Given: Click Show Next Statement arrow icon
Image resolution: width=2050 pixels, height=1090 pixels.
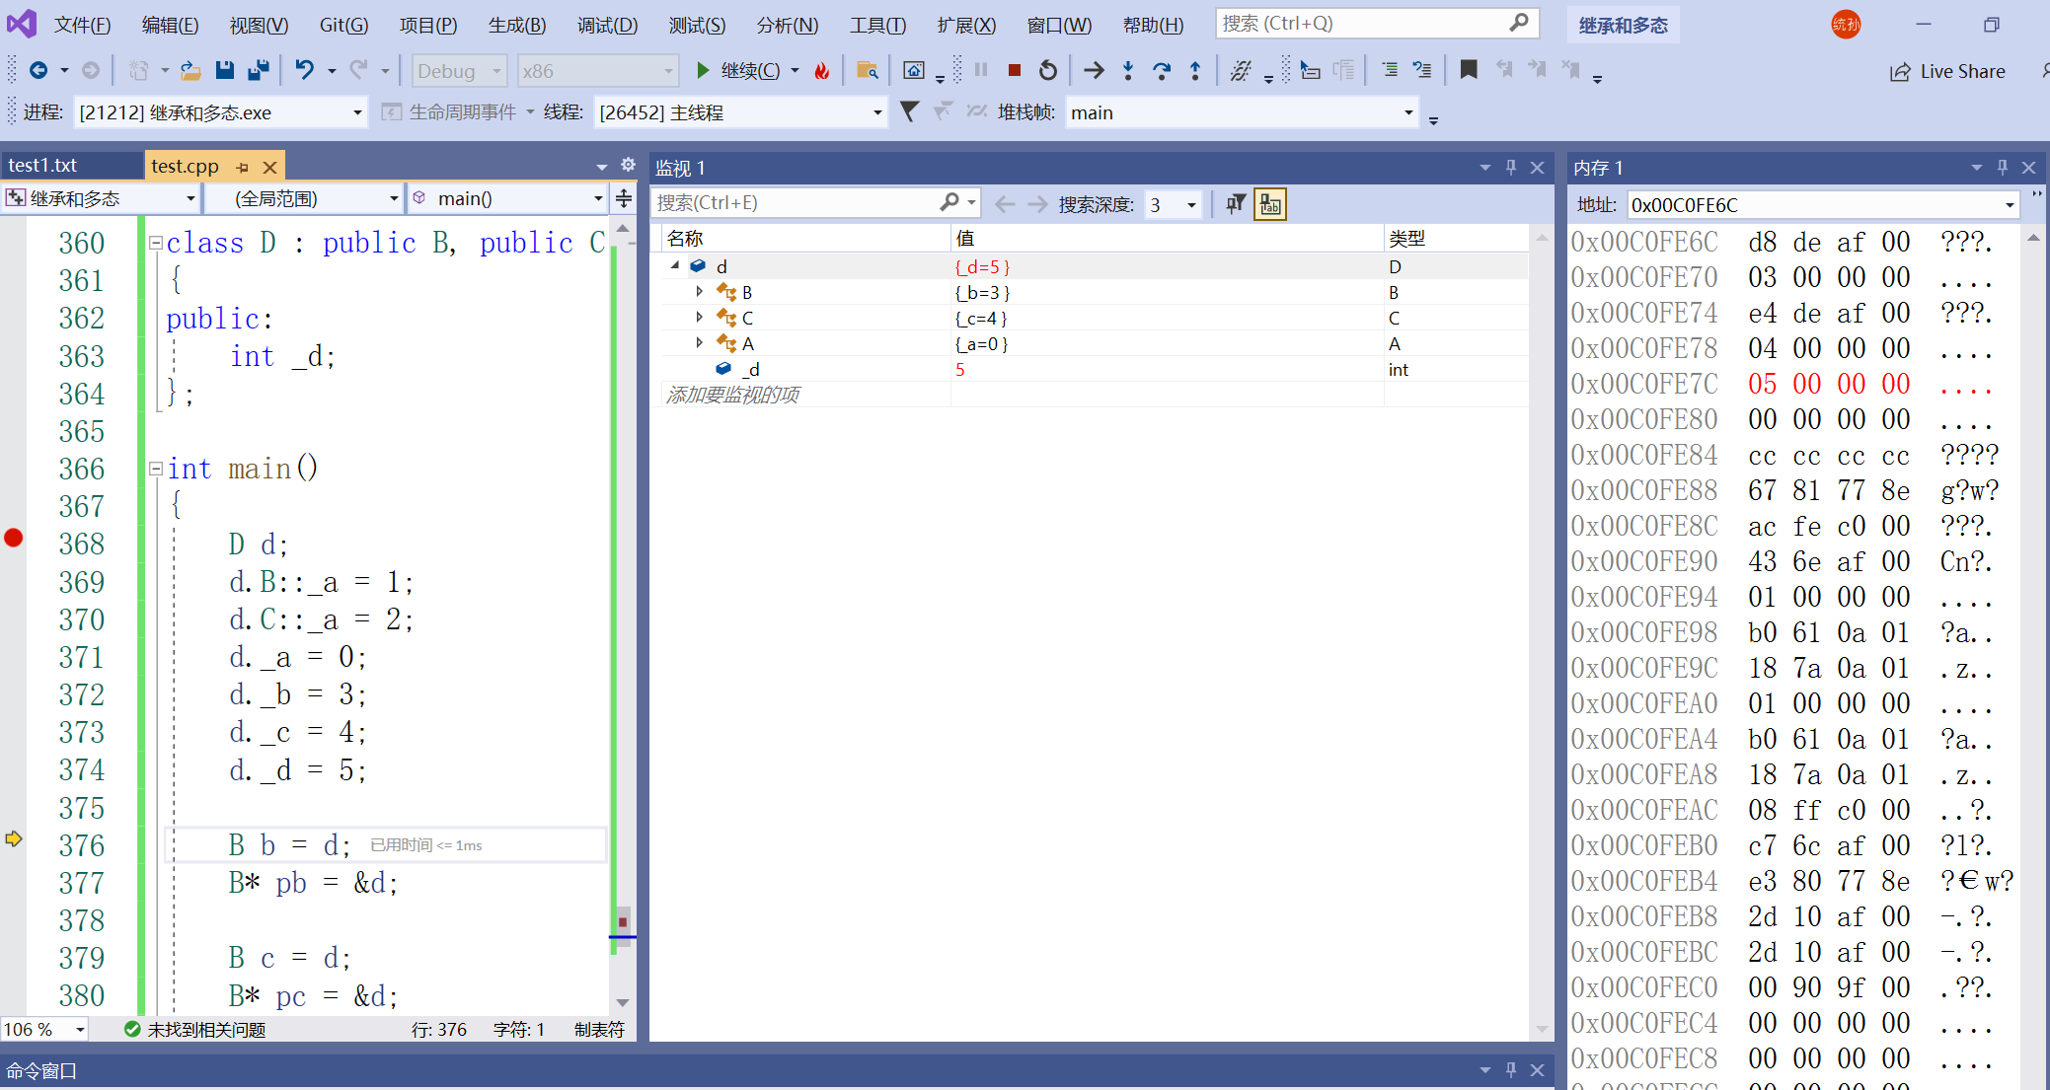Looking at the screenshot, I should tap(1094, 70).
